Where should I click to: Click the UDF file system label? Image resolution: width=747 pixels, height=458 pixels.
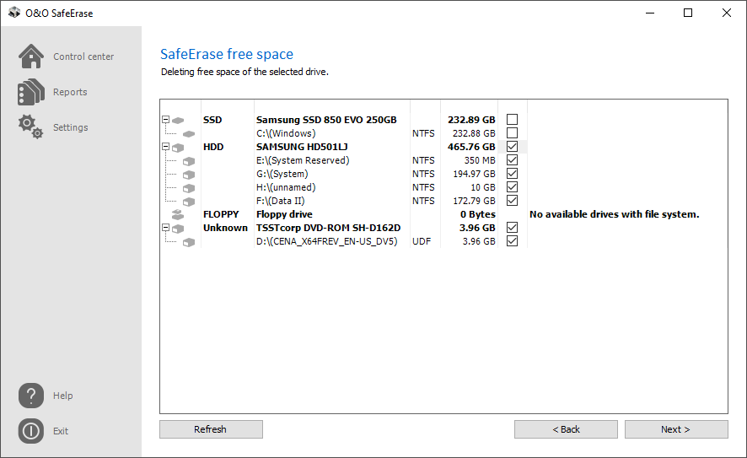(x=422, y=241)
